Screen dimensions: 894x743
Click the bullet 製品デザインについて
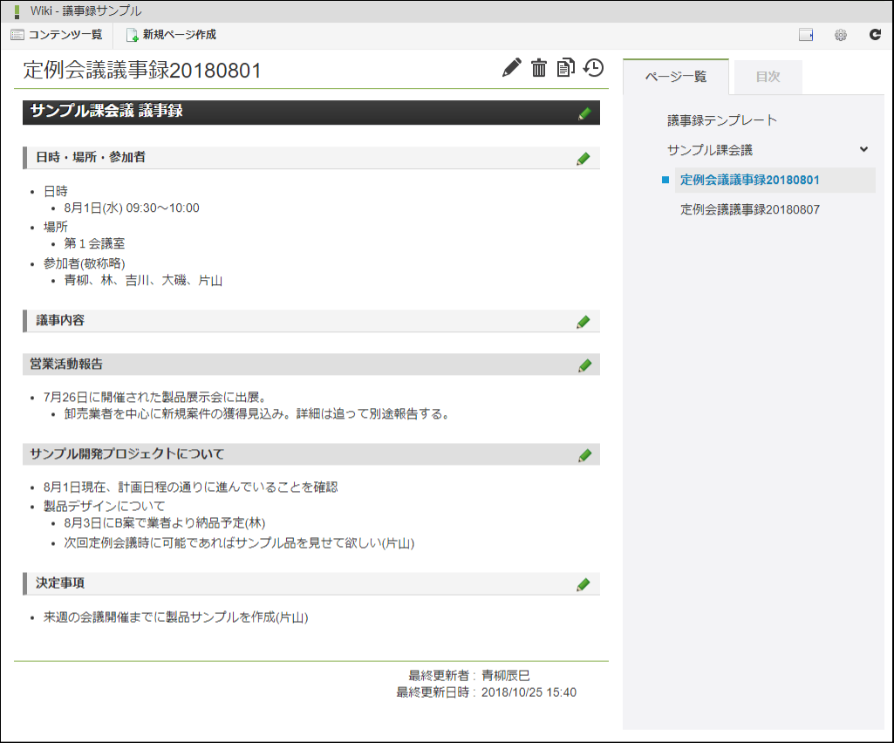(x=105, y=507)
